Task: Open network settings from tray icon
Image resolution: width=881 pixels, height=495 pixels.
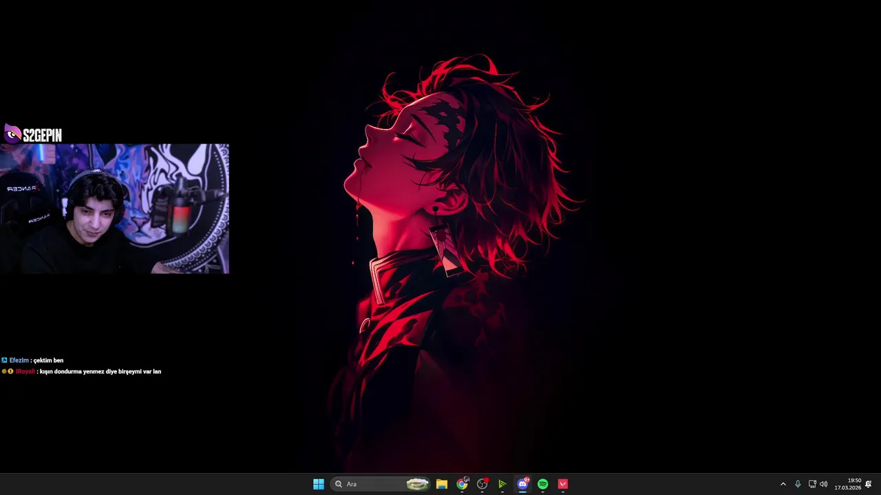Action: [812, 484]
